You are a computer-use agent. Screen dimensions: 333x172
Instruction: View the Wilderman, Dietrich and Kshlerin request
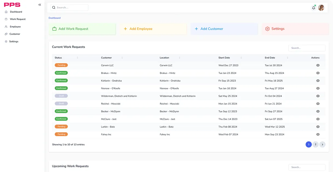click(x=318, y=96)
